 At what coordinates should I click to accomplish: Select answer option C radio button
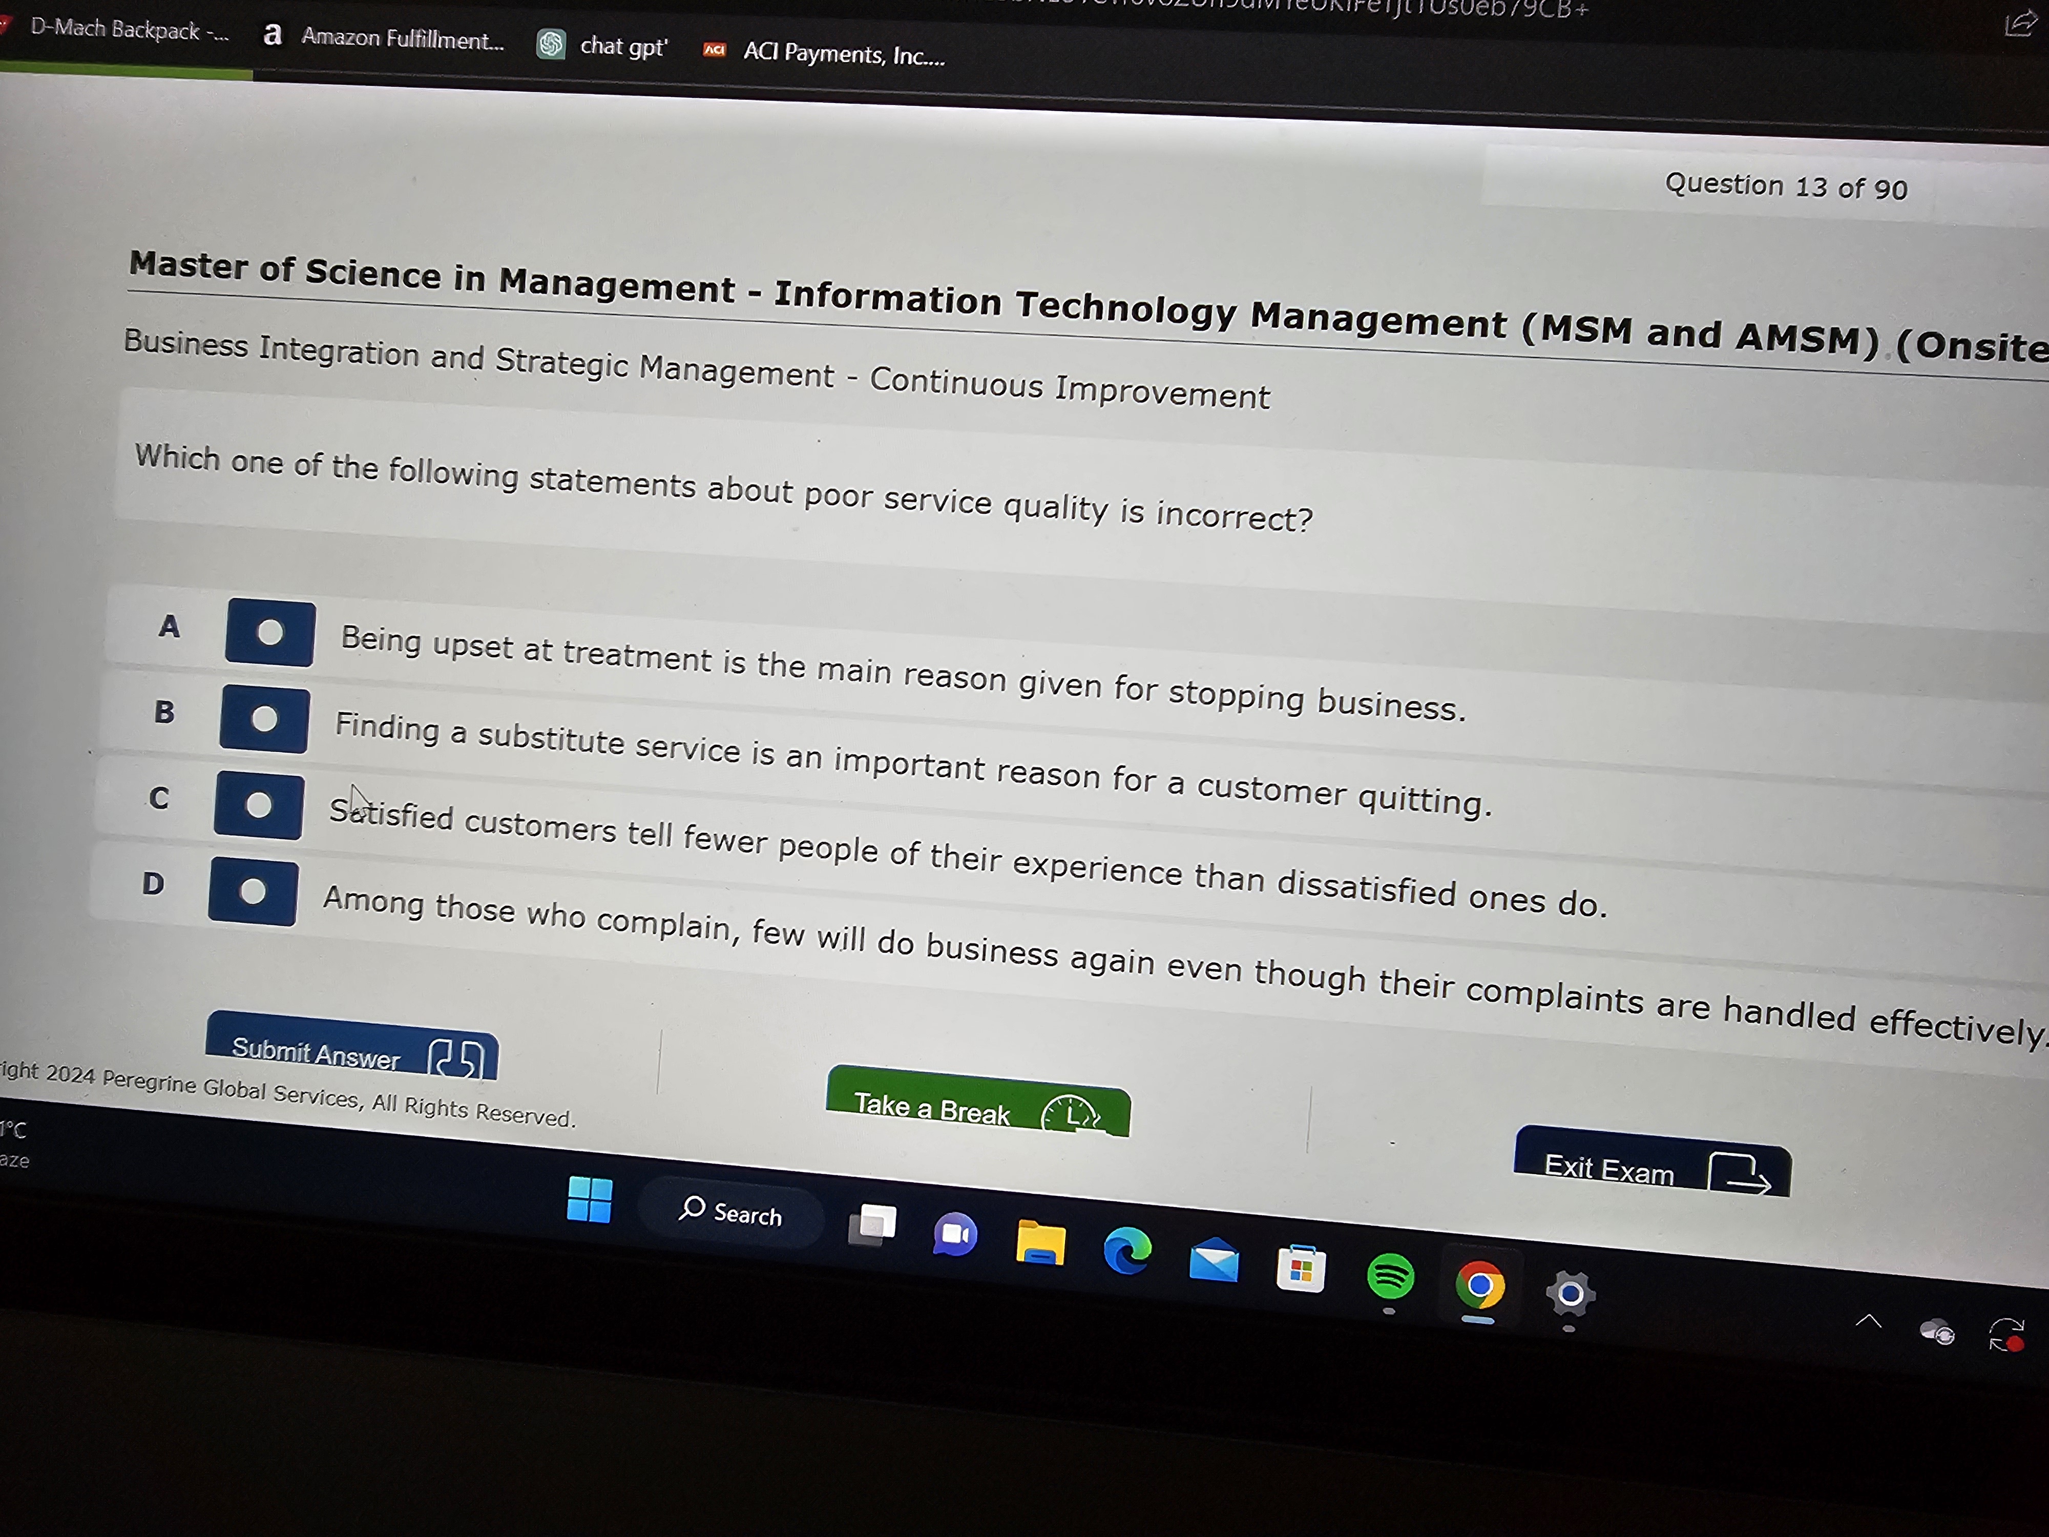pyautogui.click(x=259, y=806)
